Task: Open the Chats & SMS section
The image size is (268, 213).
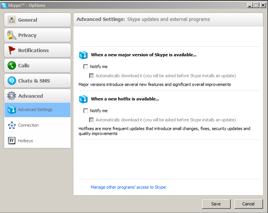Action: pos(37,81)
